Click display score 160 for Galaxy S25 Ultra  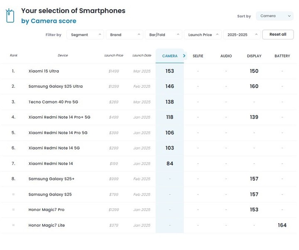coord(254,86)
